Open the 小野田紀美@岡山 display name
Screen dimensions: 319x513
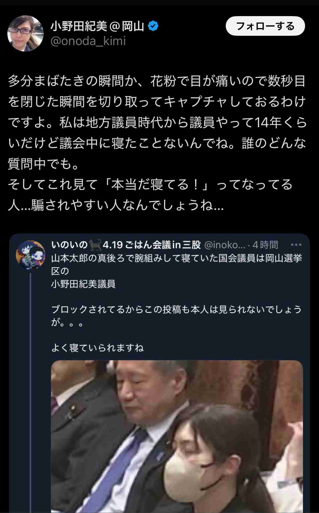point(97,26)
